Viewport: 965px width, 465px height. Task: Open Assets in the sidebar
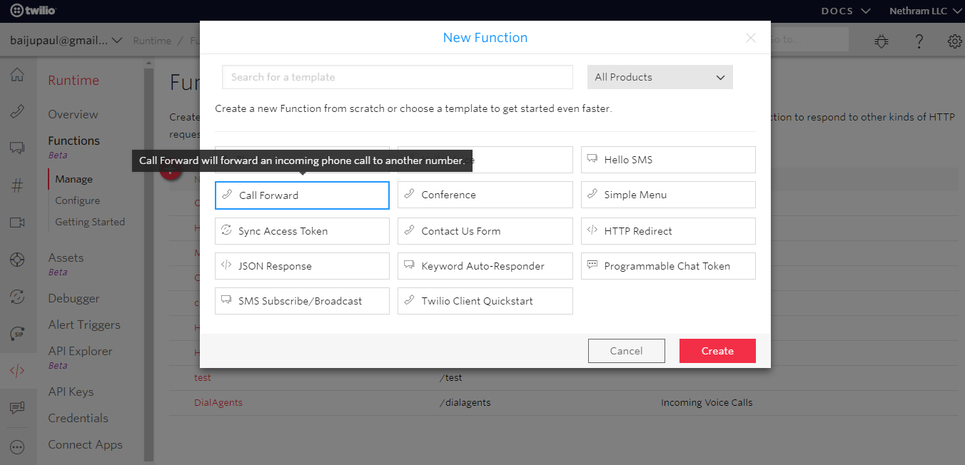click(x=66, y=257)
